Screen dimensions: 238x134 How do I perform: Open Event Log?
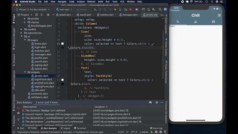pos(156,128)
